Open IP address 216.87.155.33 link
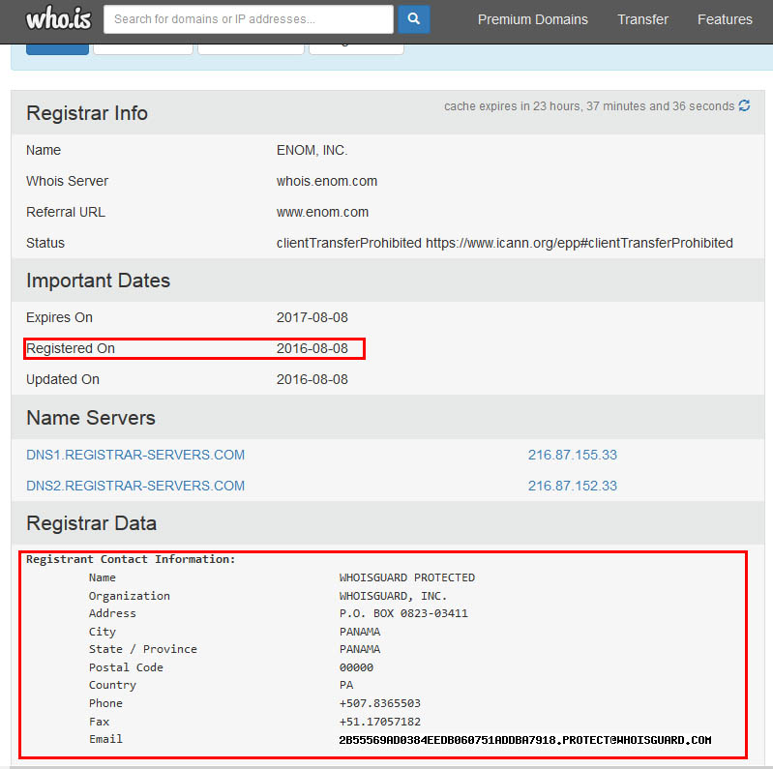The height and width of the screenshot is (769, 773). tap(573, 455)
